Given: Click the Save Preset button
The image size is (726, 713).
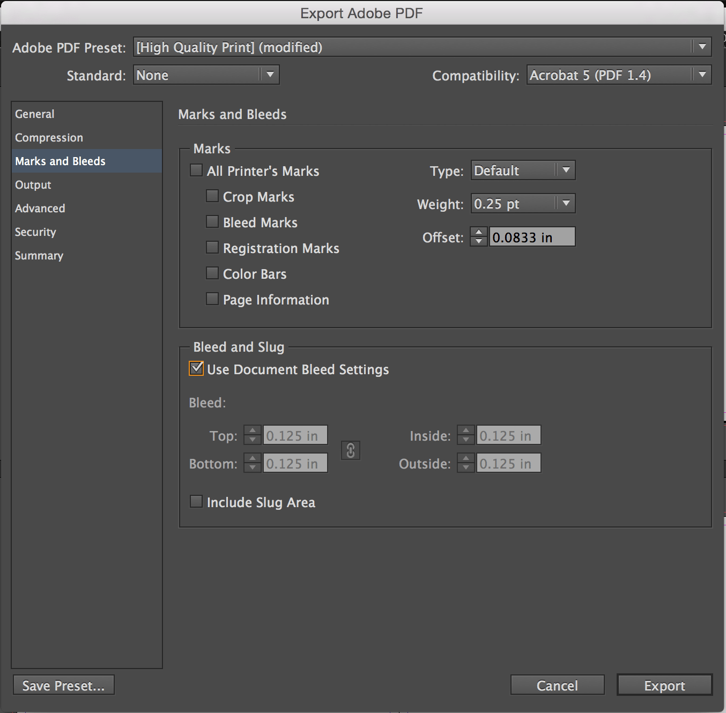Looking at the screenshot, I should 64,685.
